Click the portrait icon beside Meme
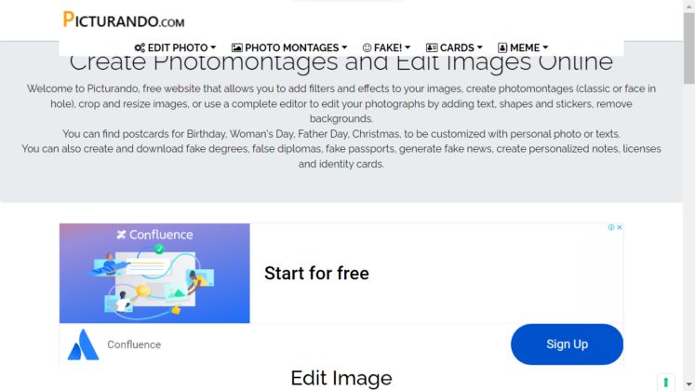 point(502,47)
